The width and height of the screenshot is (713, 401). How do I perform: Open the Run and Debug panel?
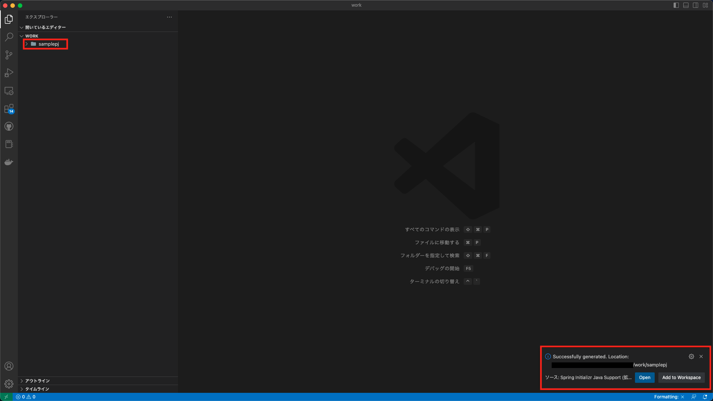pyautogui.click(x=9, y=72)
